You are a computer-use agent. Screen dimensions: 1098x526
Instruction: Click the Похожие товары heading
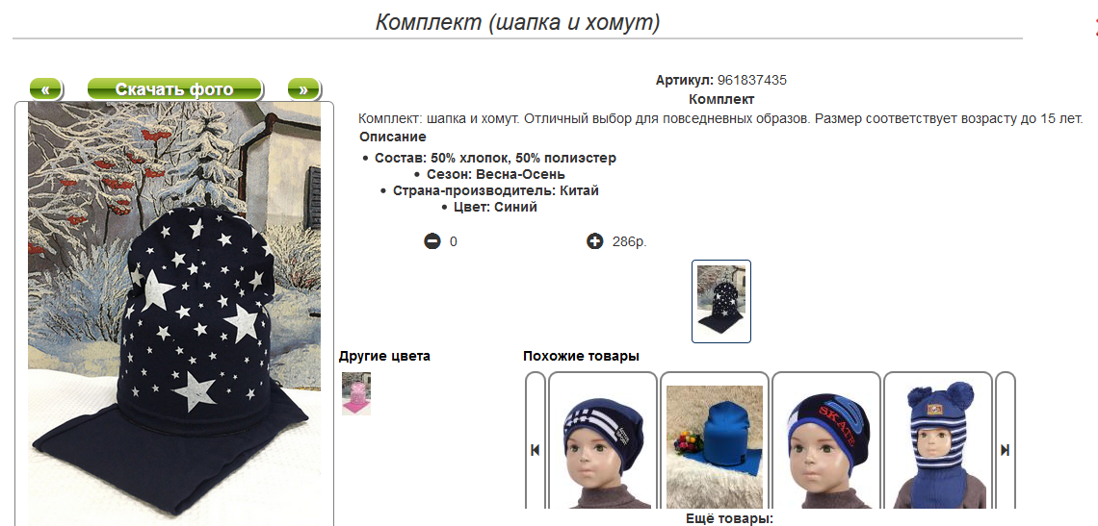tap(581, 356)
